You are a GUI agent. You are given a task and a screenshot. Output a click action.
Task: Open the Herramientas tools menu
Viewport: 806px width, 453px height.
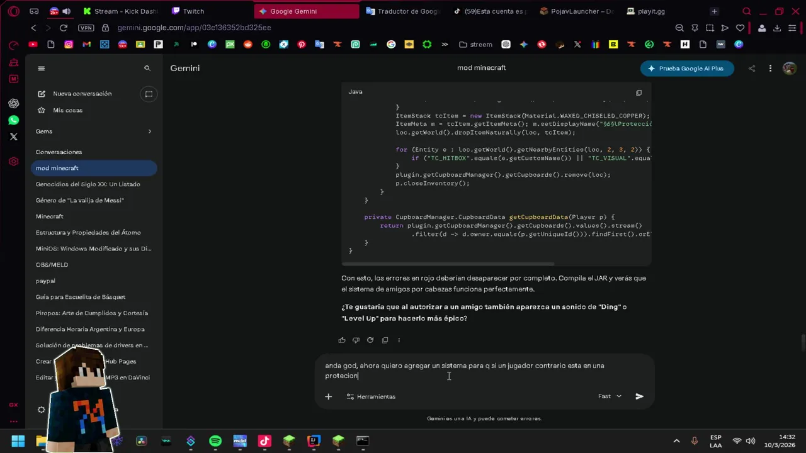pyautogui.click(x=371, y=396)
